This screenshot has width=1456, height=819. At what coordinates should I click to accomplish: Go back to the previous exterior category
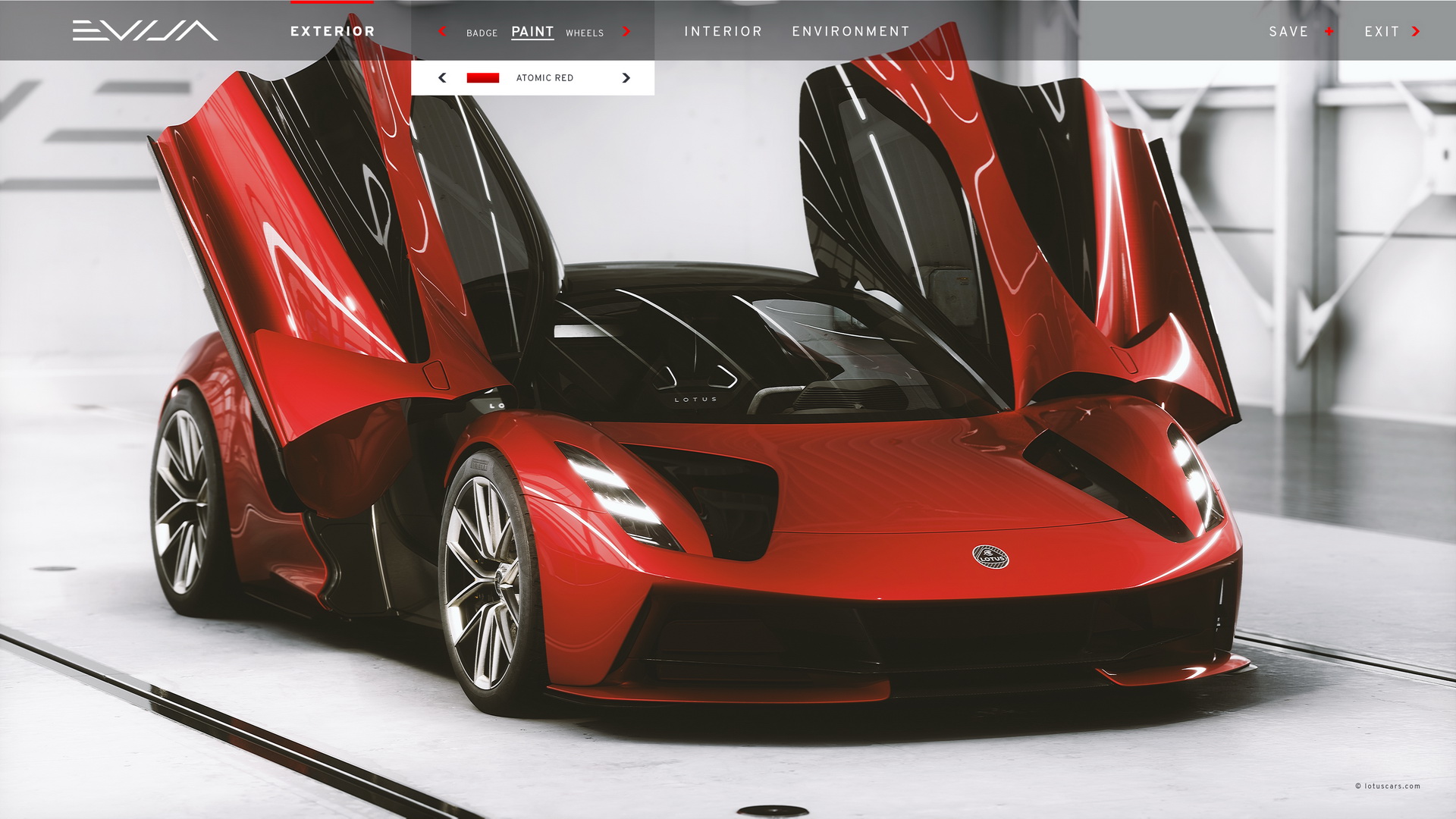(442, 33)
